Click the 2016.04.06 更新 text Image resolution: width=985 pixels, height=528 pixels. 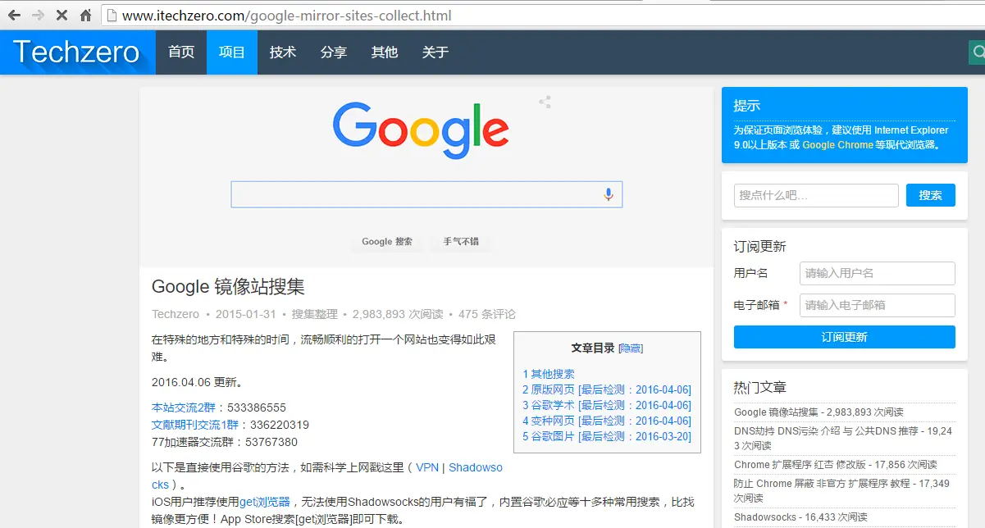pyautogui.click(x=197, y=382)
